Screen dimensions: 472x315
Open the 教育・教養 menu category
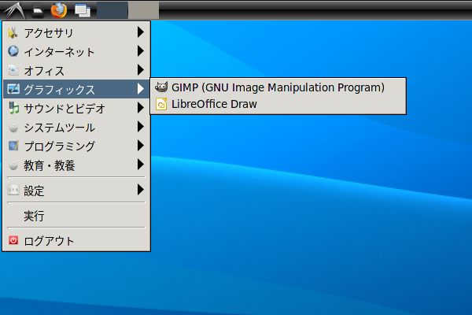pyautogui.click(x=76, y=165)
